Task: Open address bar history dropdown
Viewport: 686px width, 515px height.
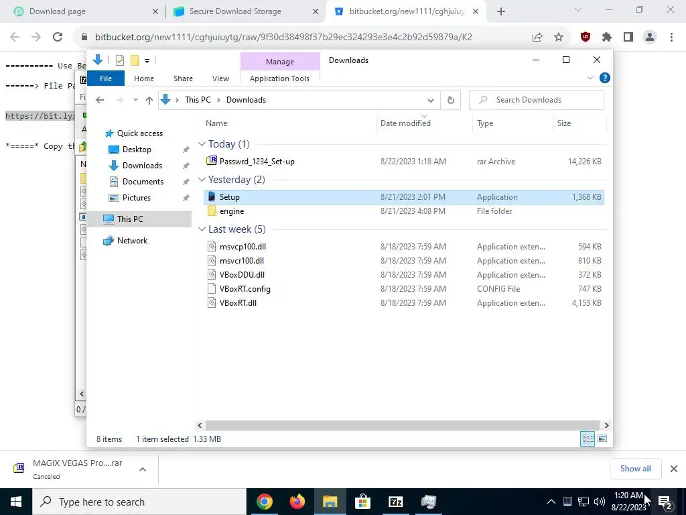Action: [431, 101]
